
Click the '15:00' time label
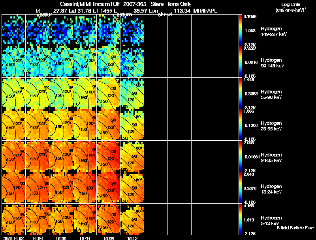click(61, 238)
